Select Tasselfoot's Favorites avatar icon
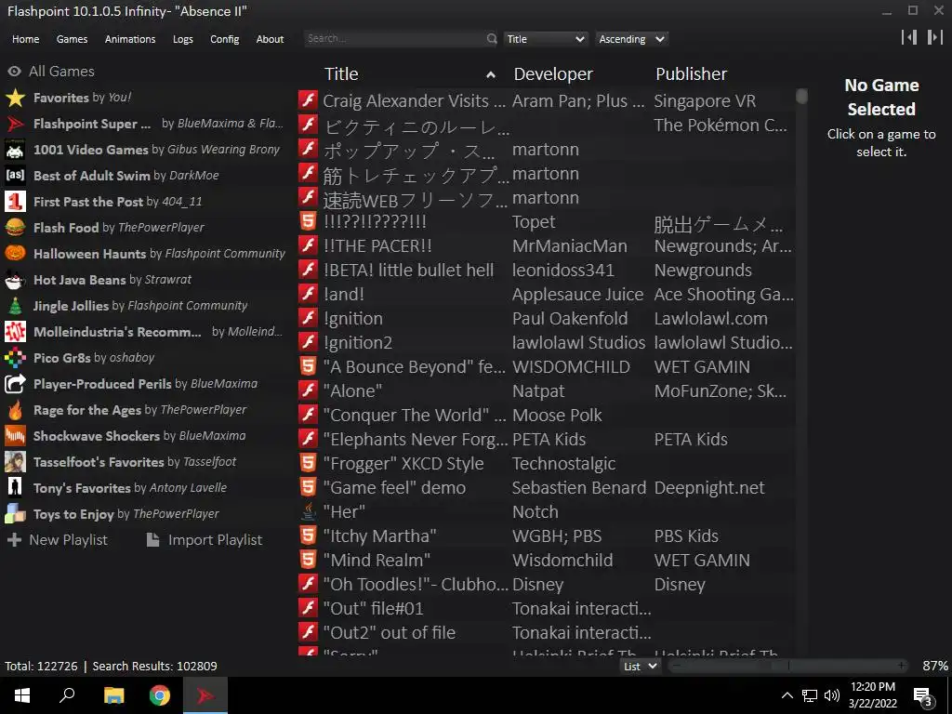Image resolution: width=952 pixels, height=714 pixels. (15, 462)
